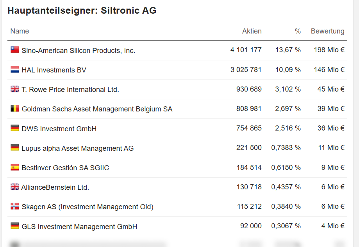This screenshot has width=359, height=247.
Task: Click the German flag beside GLS Investment
Action: click(x=15, y=226)
